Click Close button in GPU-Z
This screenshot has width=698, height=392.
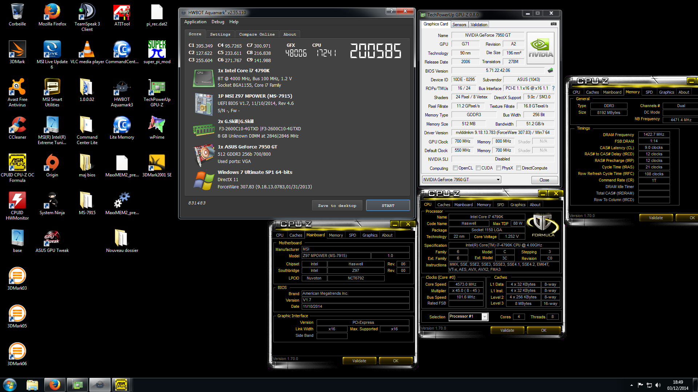544,180
